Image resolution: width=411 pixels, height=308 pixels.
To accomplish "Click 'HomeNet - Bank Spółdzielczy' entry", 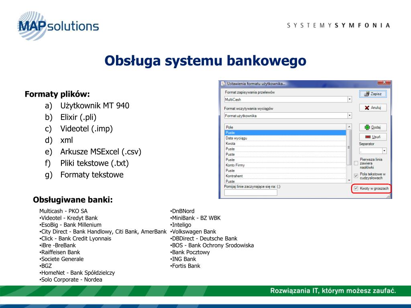I will coord(77,273).
